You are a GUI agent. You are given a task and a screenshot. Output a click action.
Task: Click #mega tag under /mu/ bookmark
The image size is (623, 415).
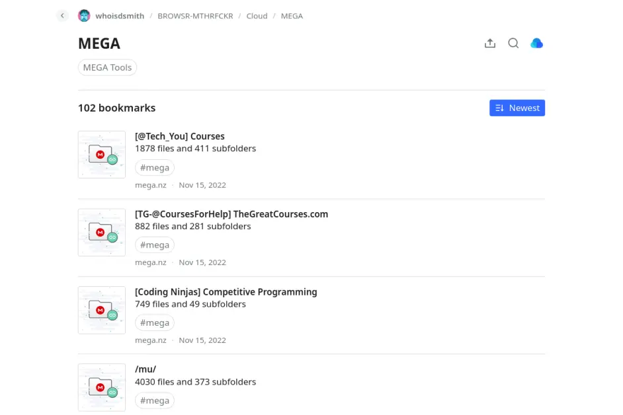(x=155, y=400)
